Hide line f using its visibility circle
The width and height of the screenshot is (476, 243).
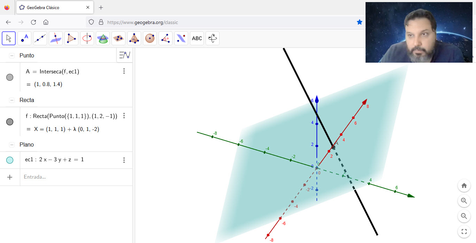(10, 122)
